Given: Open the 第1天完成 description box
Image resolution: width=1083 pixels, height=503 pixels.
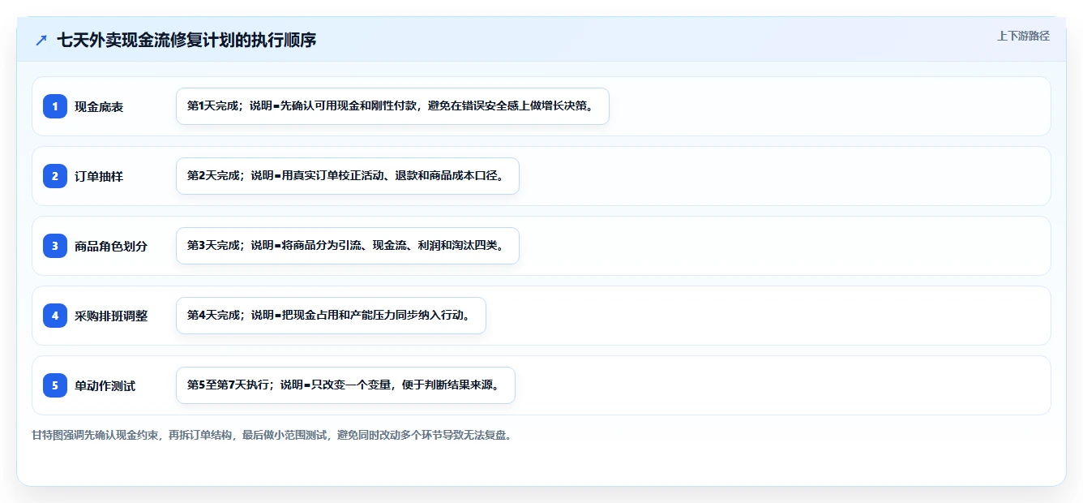Looking at the screenshot, I should 392,106.
